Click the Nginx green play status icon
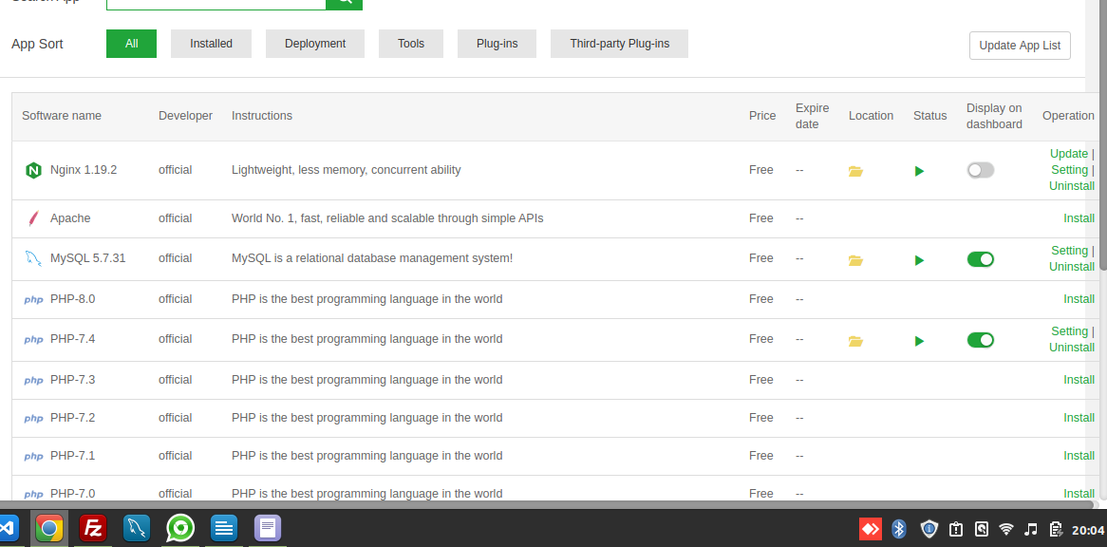 pos(919,172)
